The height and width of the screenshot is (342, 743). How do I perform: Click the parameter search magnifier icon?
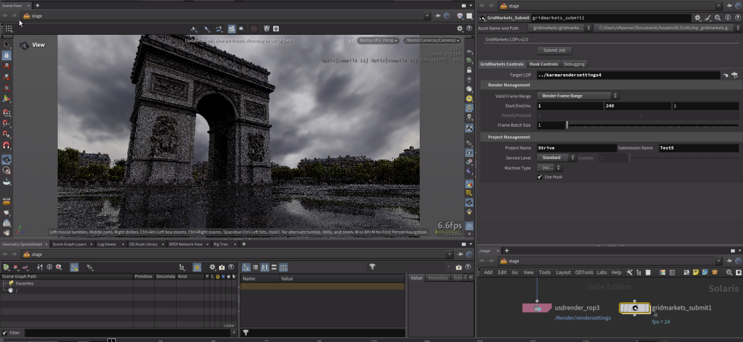[718, 18]
